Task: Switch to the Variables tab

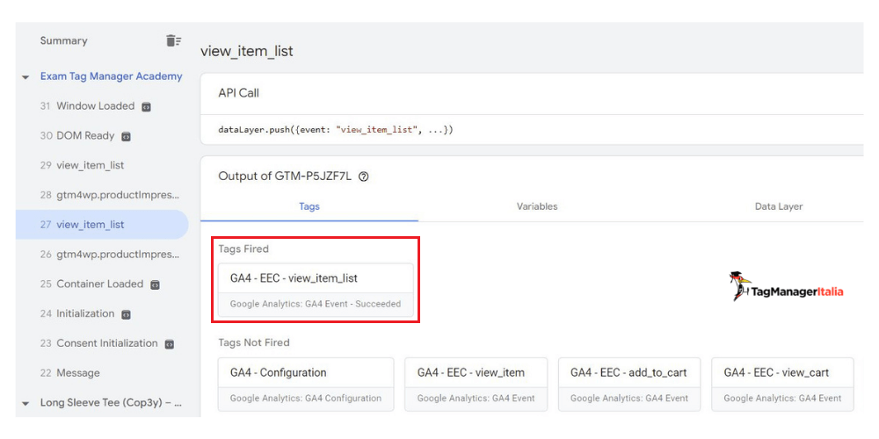Action: [x=537, y=206]
